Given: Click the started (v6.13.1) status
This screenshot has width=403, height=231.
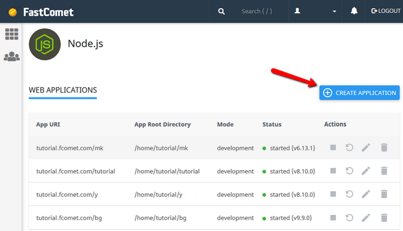Looking at the screenshot, I should (289, 148).
